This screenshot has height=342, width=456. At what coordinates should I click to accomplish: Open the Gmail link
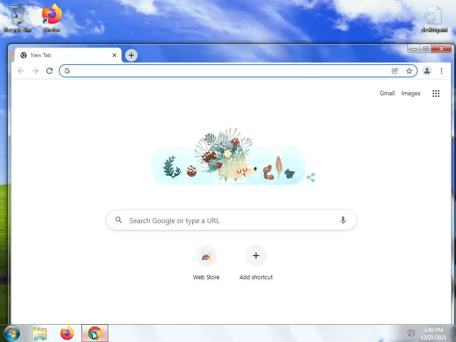[x=387, y=94]
